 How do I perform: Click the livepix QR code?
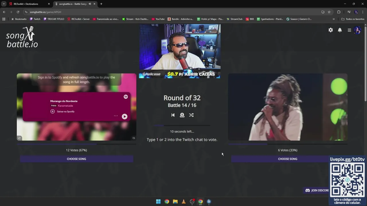347,180
